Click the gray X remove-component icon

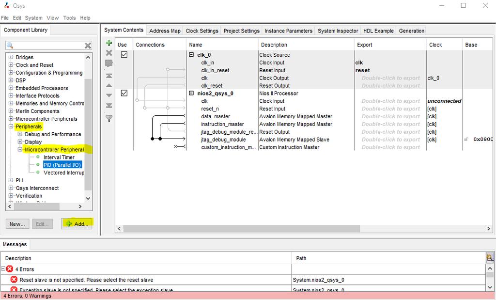click(109, 53)
